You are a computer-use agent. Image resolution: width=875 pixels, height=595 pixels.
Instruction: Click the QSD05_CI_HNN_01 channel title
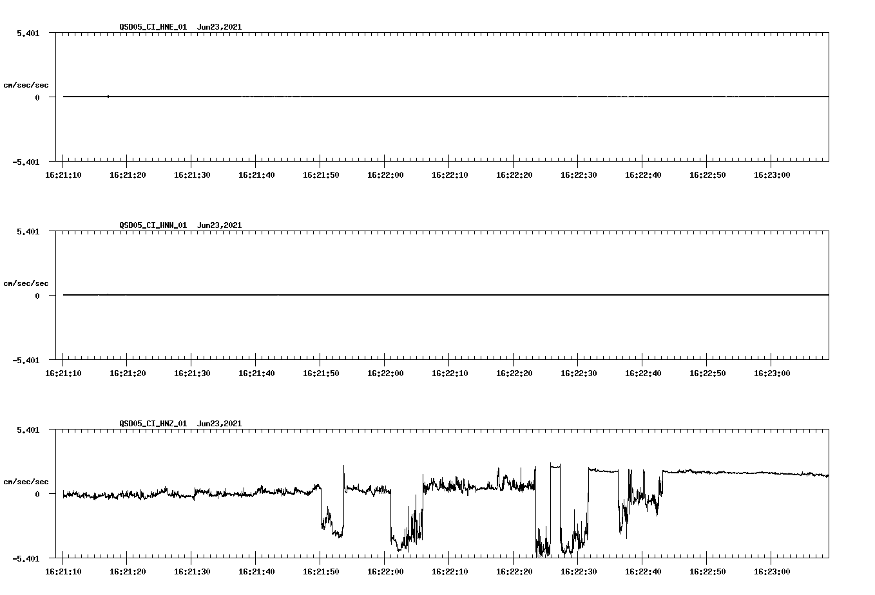(153, 225)
